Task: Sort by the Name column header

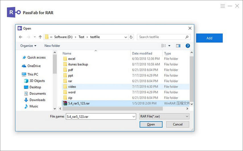Action: click(x=67, y=53)
